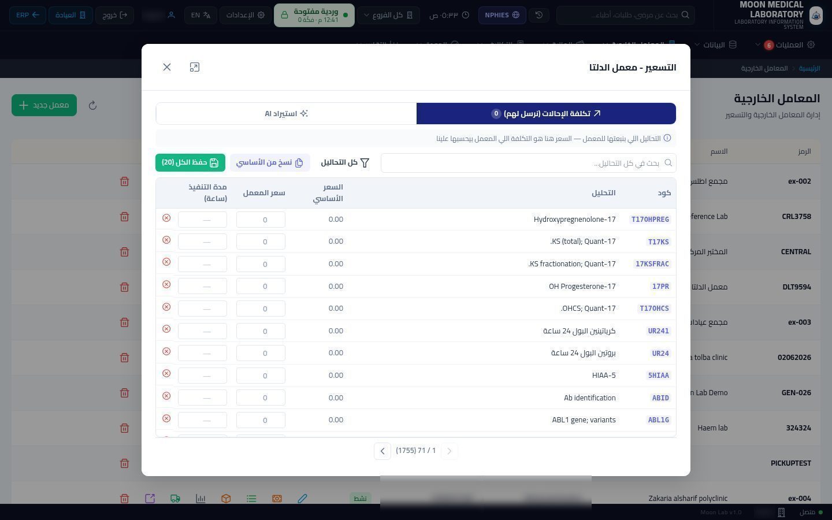Click the نسخ من الأساسي button
Screen dimensions: 832x520
pos(270,163)
